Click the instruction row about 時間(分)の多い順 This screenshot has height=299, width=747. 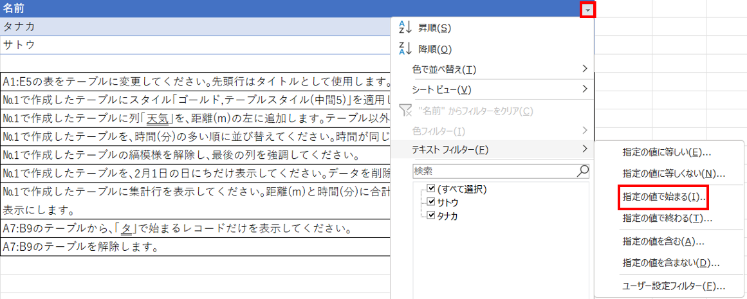pos(196,136)
